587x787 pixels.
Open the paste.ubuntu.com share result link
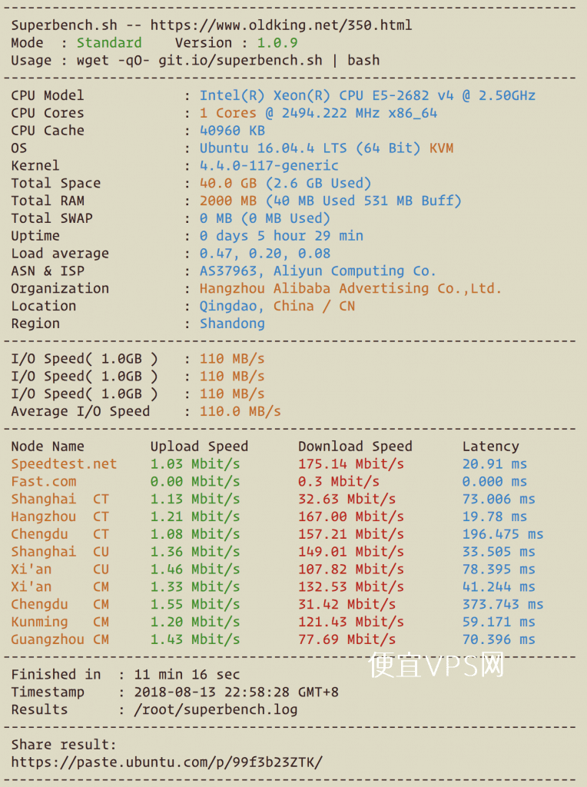pos(167,762)
